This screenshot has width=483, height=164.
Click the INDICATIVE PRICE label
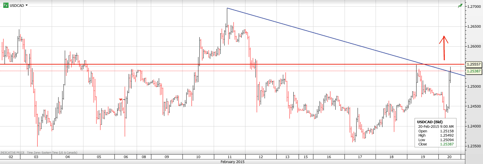tap(12, 152)
